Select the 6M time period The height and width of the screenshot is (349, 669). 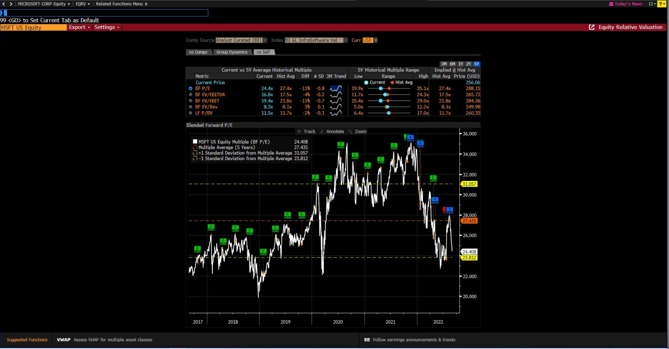(x=452, y=64)
